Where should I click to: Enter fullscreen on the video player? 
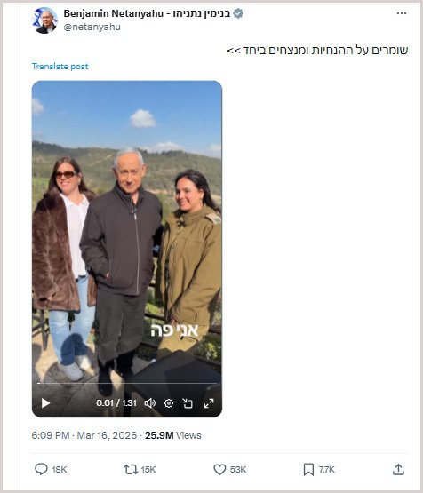(209, 403)
